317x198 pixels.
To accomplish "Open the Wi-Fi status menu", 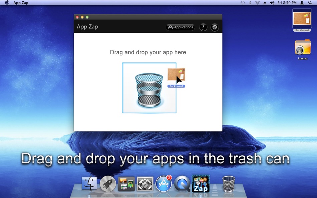I will pos(257,3).
